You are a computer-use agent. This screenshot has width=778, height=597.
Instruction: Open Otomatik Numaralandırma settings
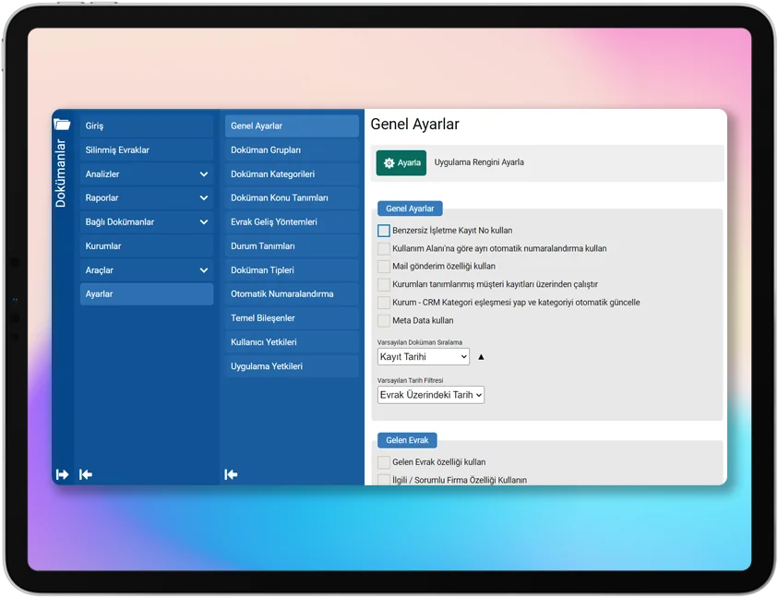(291, 294)
